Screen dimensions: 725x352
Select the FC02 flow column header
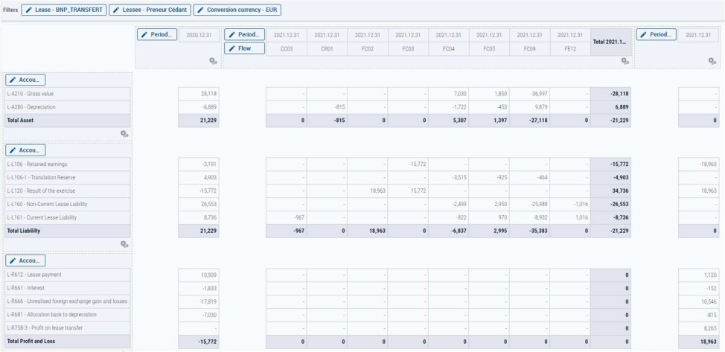point(368,48)
